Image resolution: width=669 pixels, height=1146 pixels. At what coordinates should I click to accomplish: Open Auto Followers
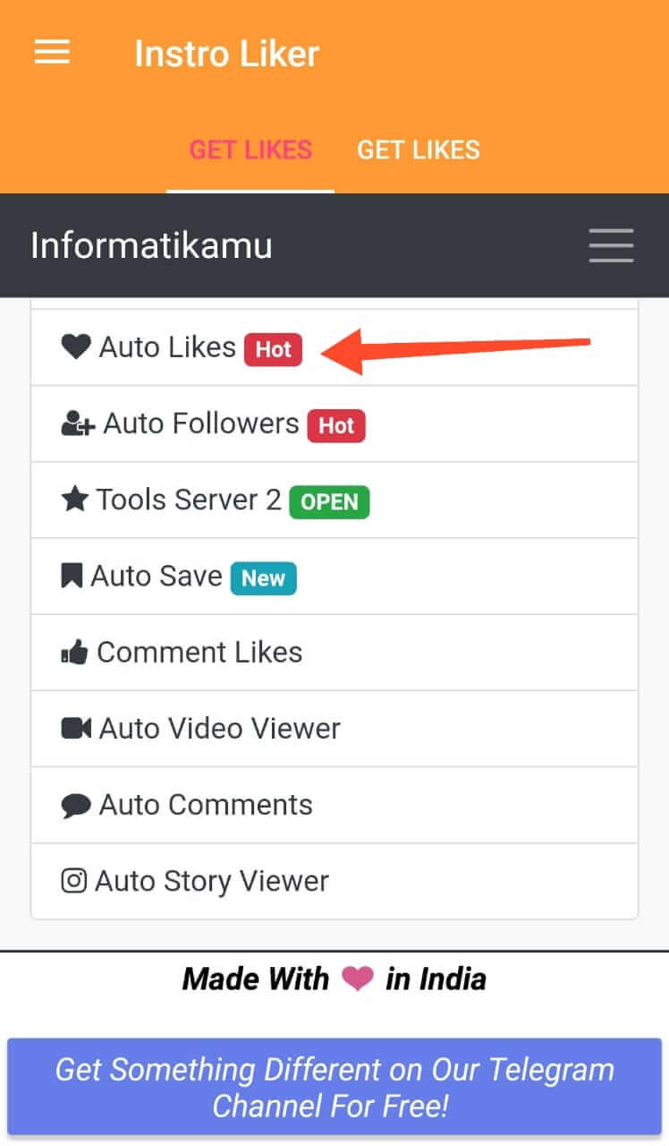(334, 424)
